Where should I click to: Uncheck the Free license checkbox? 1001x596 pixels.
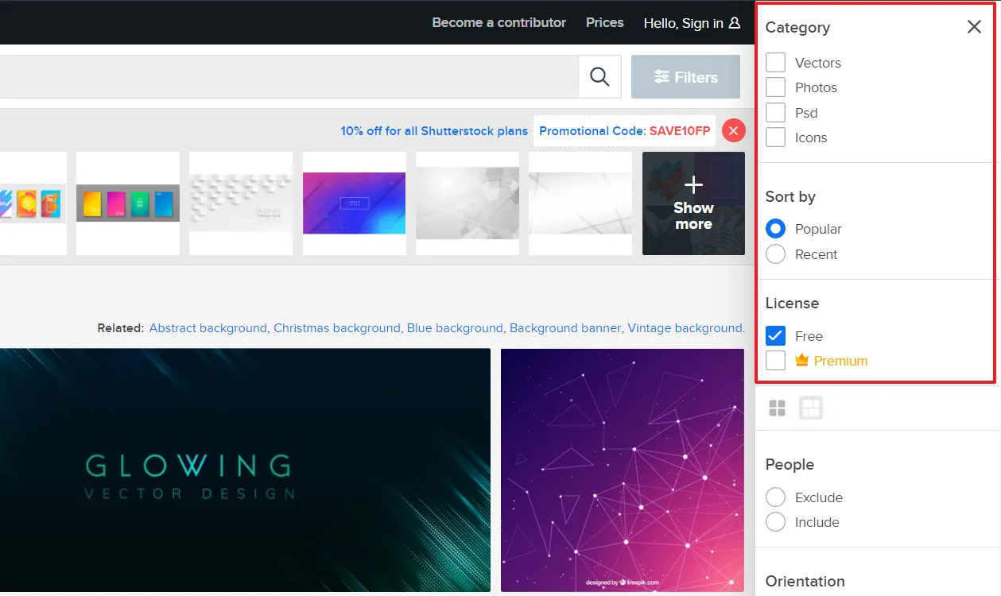(x=775, y=335)
